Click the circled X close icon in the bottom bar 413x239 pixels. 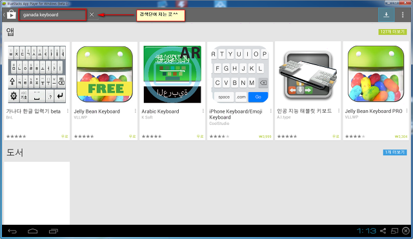(406, 231)
